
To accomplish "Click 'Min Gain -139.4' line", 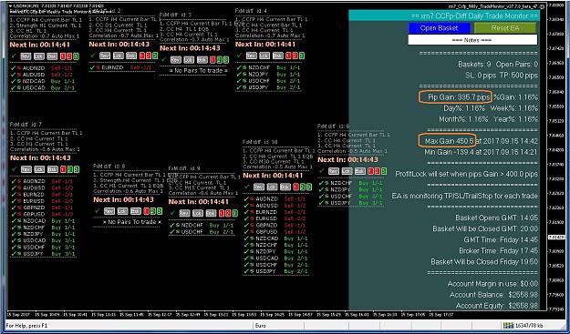I will click(482, 152).
